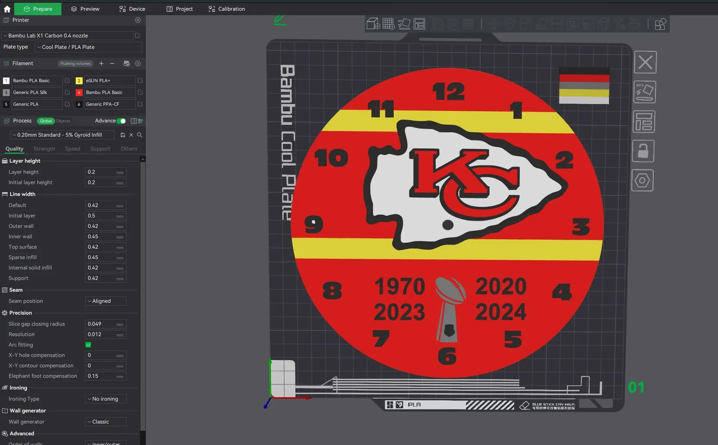Add a filament with the plus icon
This screenshot has height=445, width=718.
(x=101, y=64)
